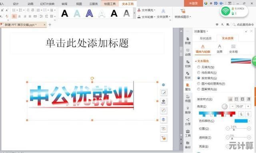The image size is (256, 153).
Task: Switch to the 幻灯片放映 ribbon tab
Action: (47, 4)
